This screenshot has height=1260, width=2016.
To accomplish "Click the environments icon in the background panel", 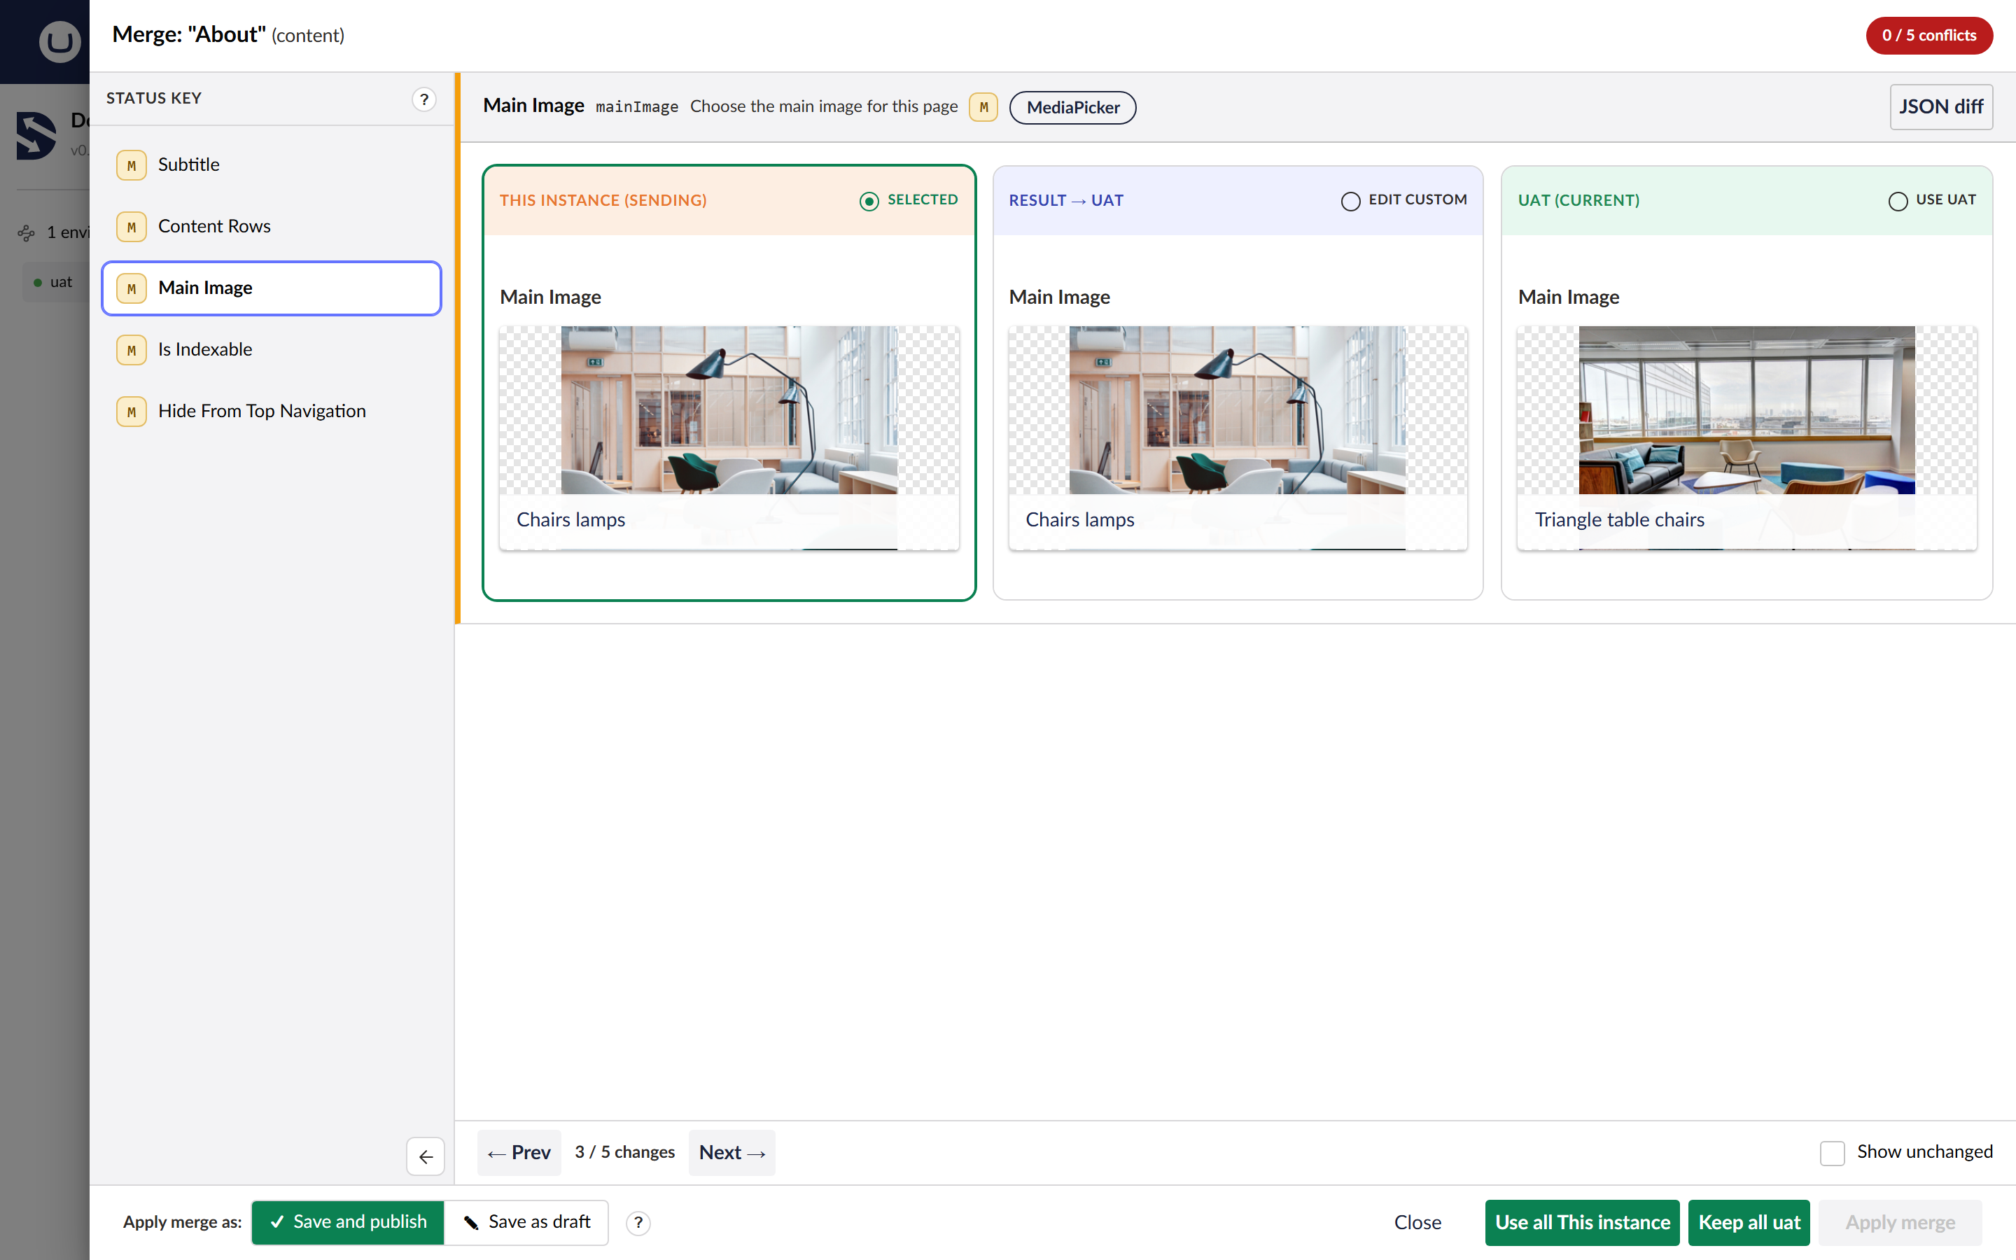I will click(26, 232).
